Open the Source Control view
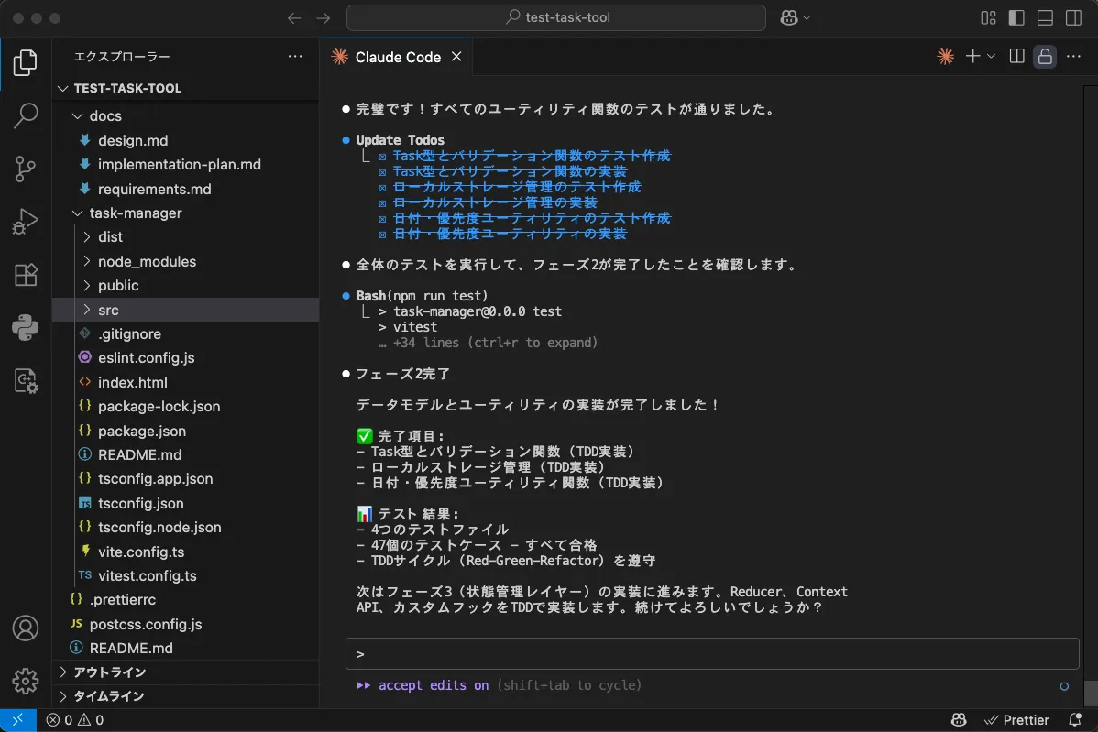Screen dimensions: 1098x732 tap(26, 169)
